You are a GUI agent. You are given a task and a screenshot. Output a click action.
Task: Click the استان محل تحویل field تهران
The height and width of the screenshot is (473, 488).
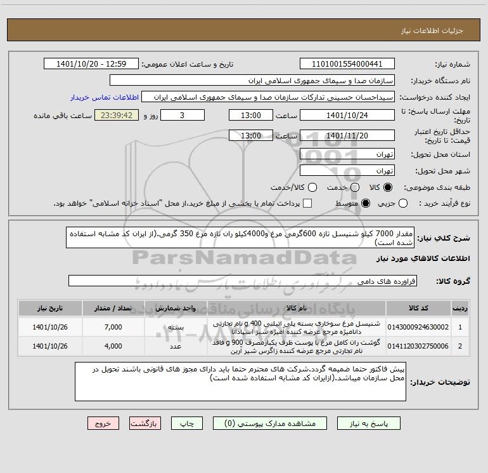347,154
